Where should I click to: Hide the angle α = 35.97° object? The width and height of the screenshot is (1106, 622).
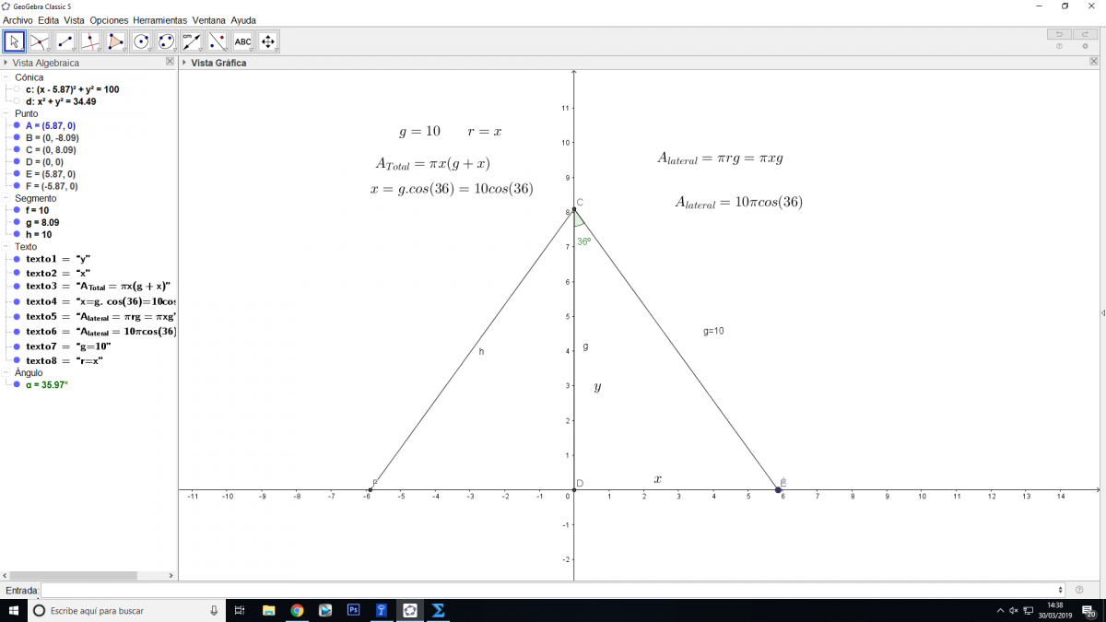[17, 385]
